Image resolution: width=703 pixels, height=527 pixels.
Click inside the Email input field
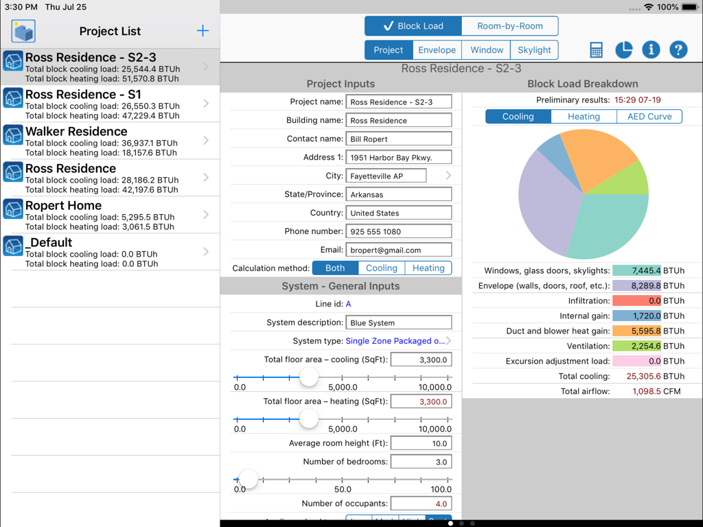pos(399,249)
